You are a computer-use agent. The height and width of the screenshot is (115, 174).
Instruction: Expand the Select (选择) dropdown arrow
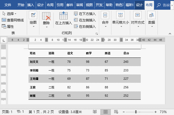coord(16,14)
